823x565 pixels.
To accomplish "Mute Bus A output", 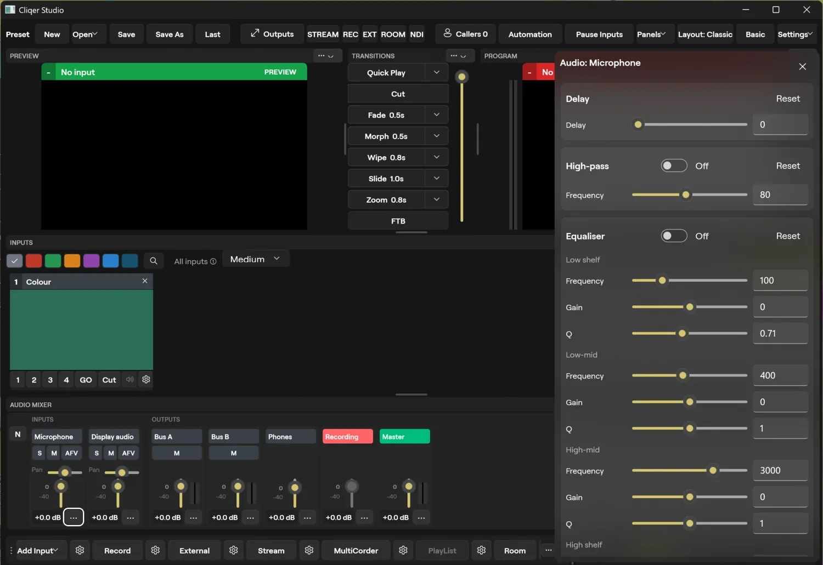I will (x=177, y=453).
